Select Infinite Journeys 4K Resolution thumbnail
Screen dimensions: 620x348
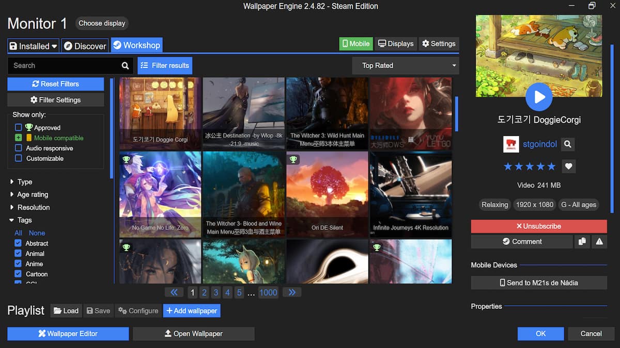(x=411, y=194)
